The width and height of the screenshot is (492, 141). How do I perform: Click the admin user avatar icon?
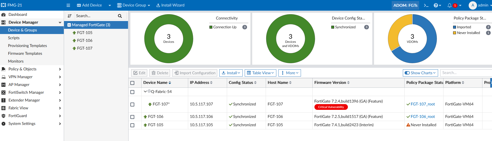(473, 5)
